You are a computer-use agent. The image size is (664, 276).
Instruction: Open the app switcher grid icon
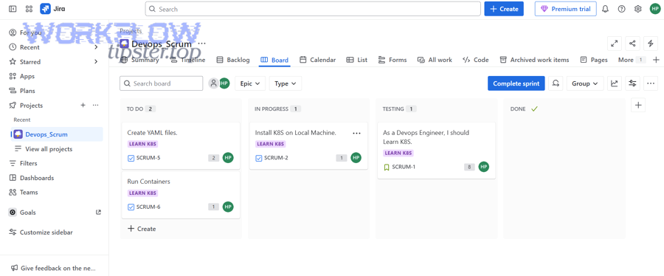30,8
